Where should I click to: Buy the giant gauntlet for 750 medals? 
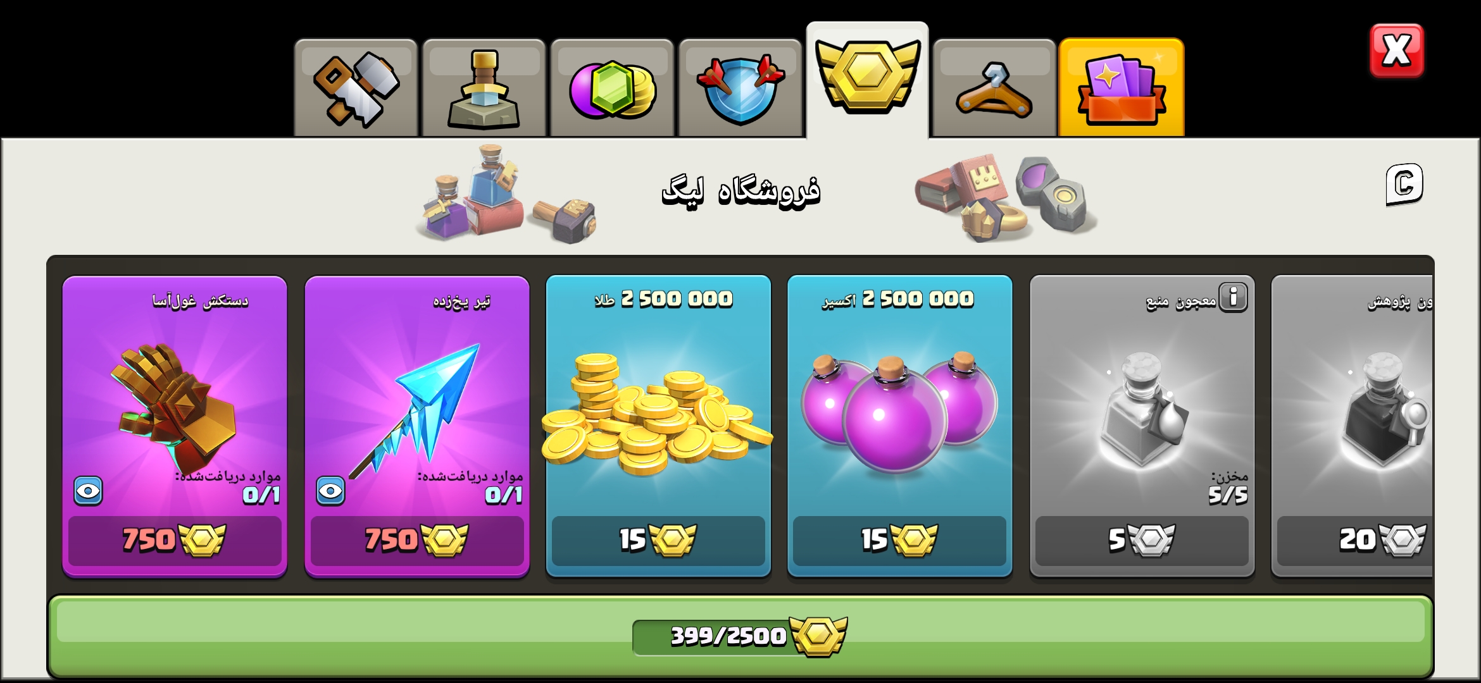[x=175, y=540]
